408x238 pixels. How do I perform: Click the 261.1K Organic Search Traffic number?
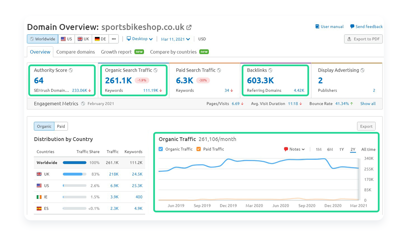point(119,81)
